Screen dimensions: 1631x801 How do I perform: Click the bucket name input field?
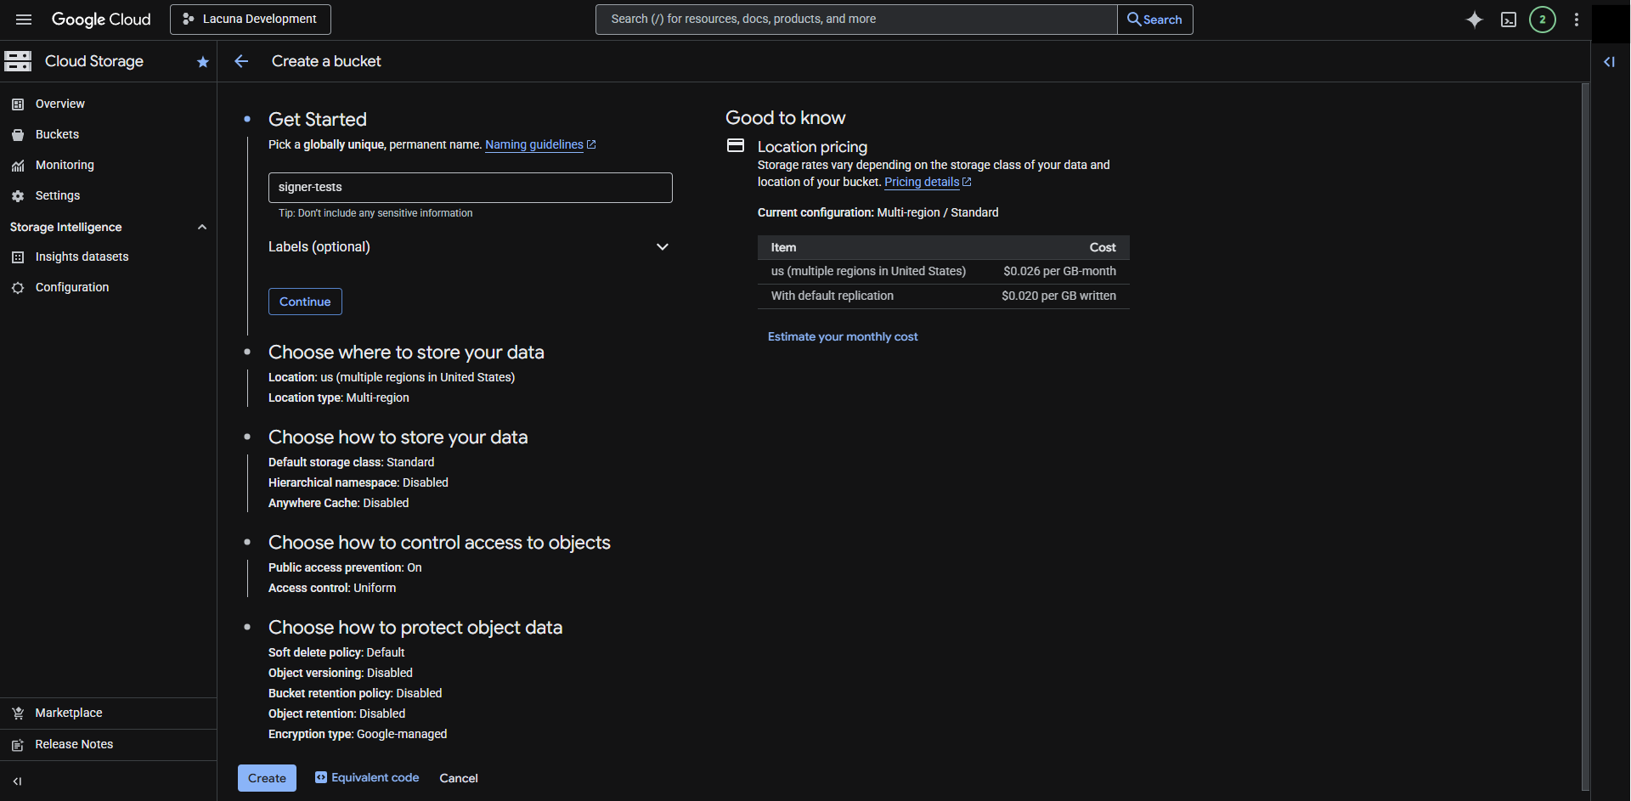(x=470, y=188)
